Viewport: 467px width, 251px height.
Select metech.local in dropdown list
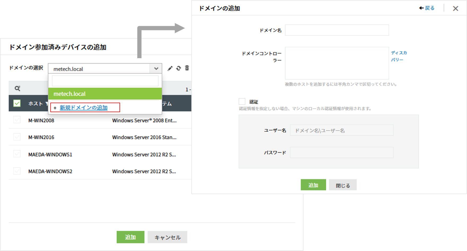[x=105, y=94]
